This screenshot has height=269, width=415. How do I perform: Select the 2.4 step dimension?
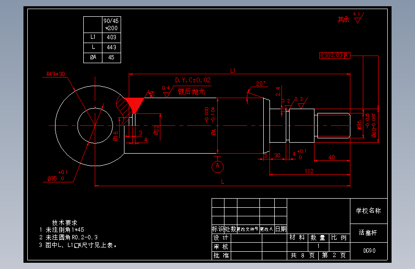(278, 91)
